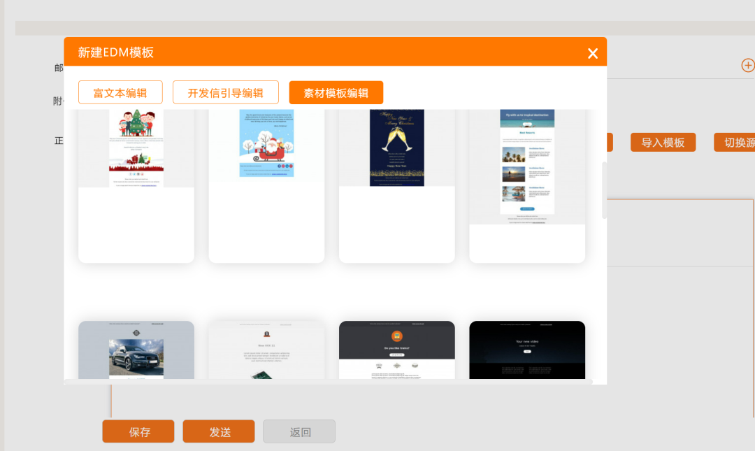Click the dialog's bottom horizontal scrollbar
Image resolution: width=755 pixels, height=451 pixels.
[x=329, y=382]
